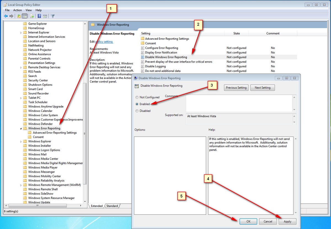Screen dimensions: 331x229
Task: Expand the Remote Desktop Services node
Action: point(21,67)
